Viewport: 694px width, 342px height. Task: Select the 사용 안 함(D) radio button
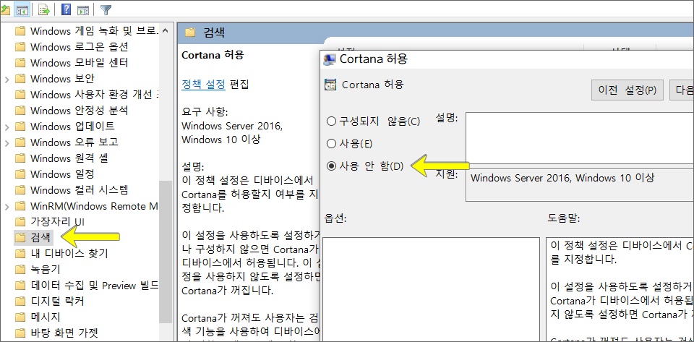[331, 166]
